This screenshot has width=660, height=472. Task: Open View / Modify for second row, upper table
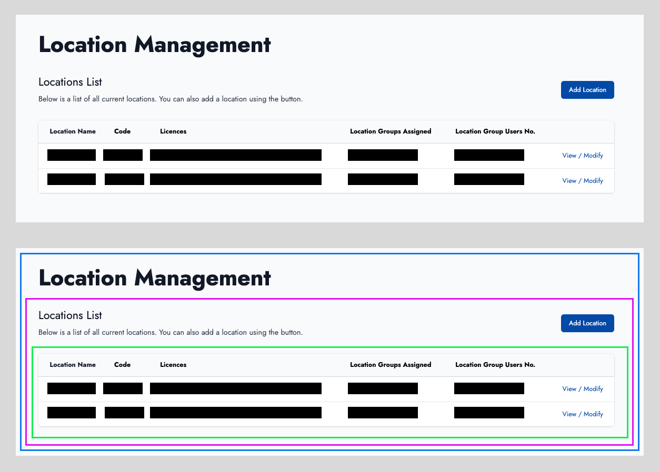pos(582,181)
